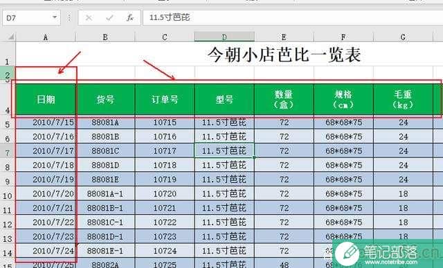Open the Name Box dropdown arrow

(55, 17)
